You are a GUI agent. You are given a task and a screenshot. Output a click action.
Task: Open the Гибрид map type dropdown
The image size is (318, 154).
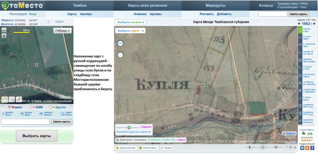click(x=63, y=30)
